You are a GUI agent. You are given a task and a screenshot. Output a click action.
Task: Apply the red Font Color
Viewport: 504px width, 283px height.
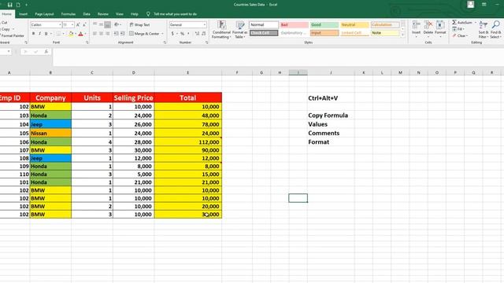coord(80,34)
